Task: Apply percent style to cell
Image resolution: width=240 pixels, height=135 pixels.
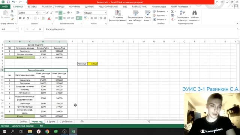Action: 91,18
